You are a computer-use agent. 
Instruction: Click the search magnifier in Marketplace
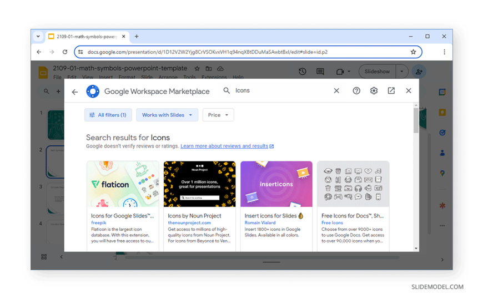pos(227,90)
